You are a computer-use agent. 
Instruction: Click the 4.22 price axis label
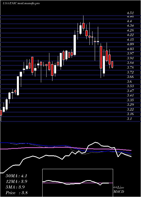(130, 35)
